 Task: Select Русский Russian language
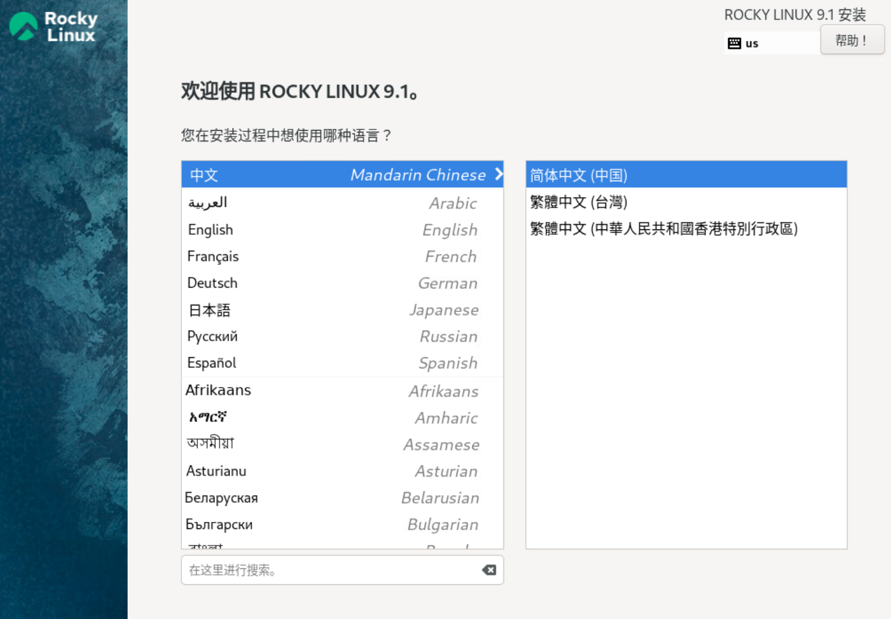click(x=342, y=336)
